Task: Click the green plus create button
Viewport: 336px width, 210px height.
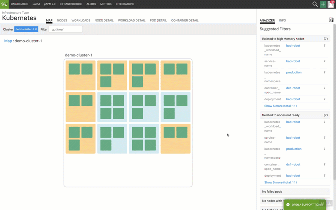Action: pos(323,4)
